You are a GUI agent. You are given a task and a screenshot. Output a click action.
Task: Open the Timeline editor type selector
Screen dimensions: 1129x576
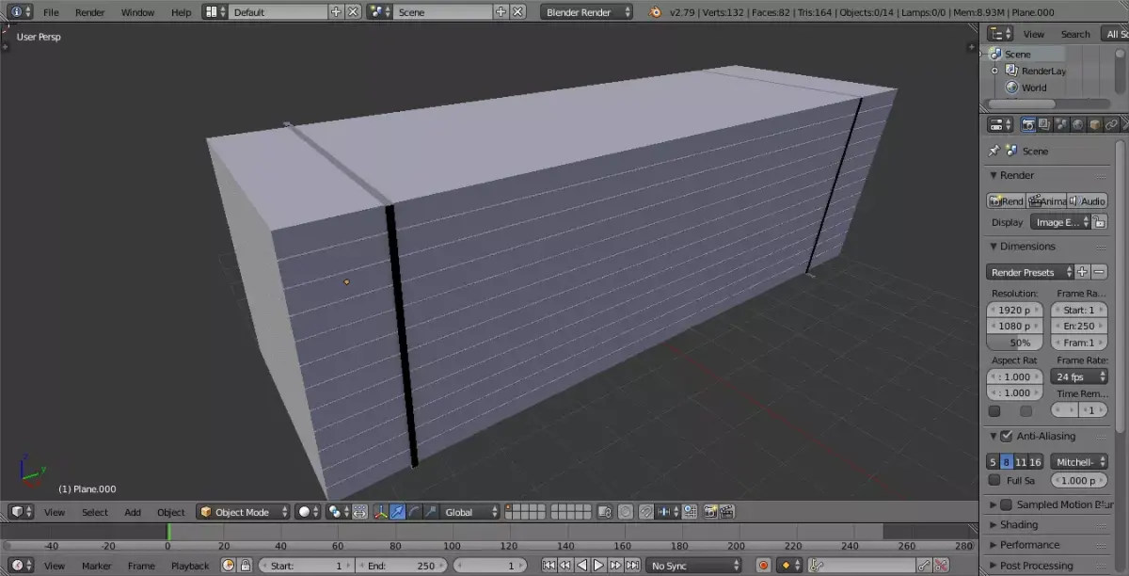21,566
